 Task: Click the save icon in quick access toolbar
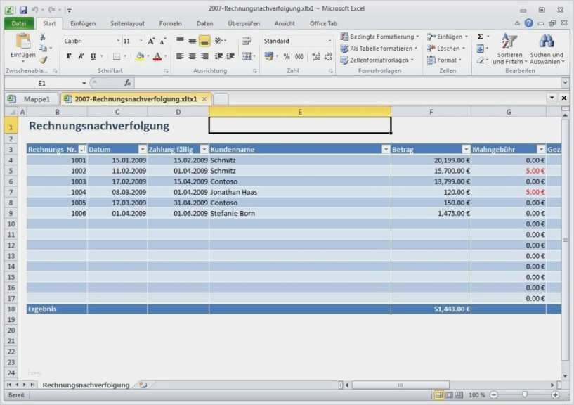[x=23, y=10]
